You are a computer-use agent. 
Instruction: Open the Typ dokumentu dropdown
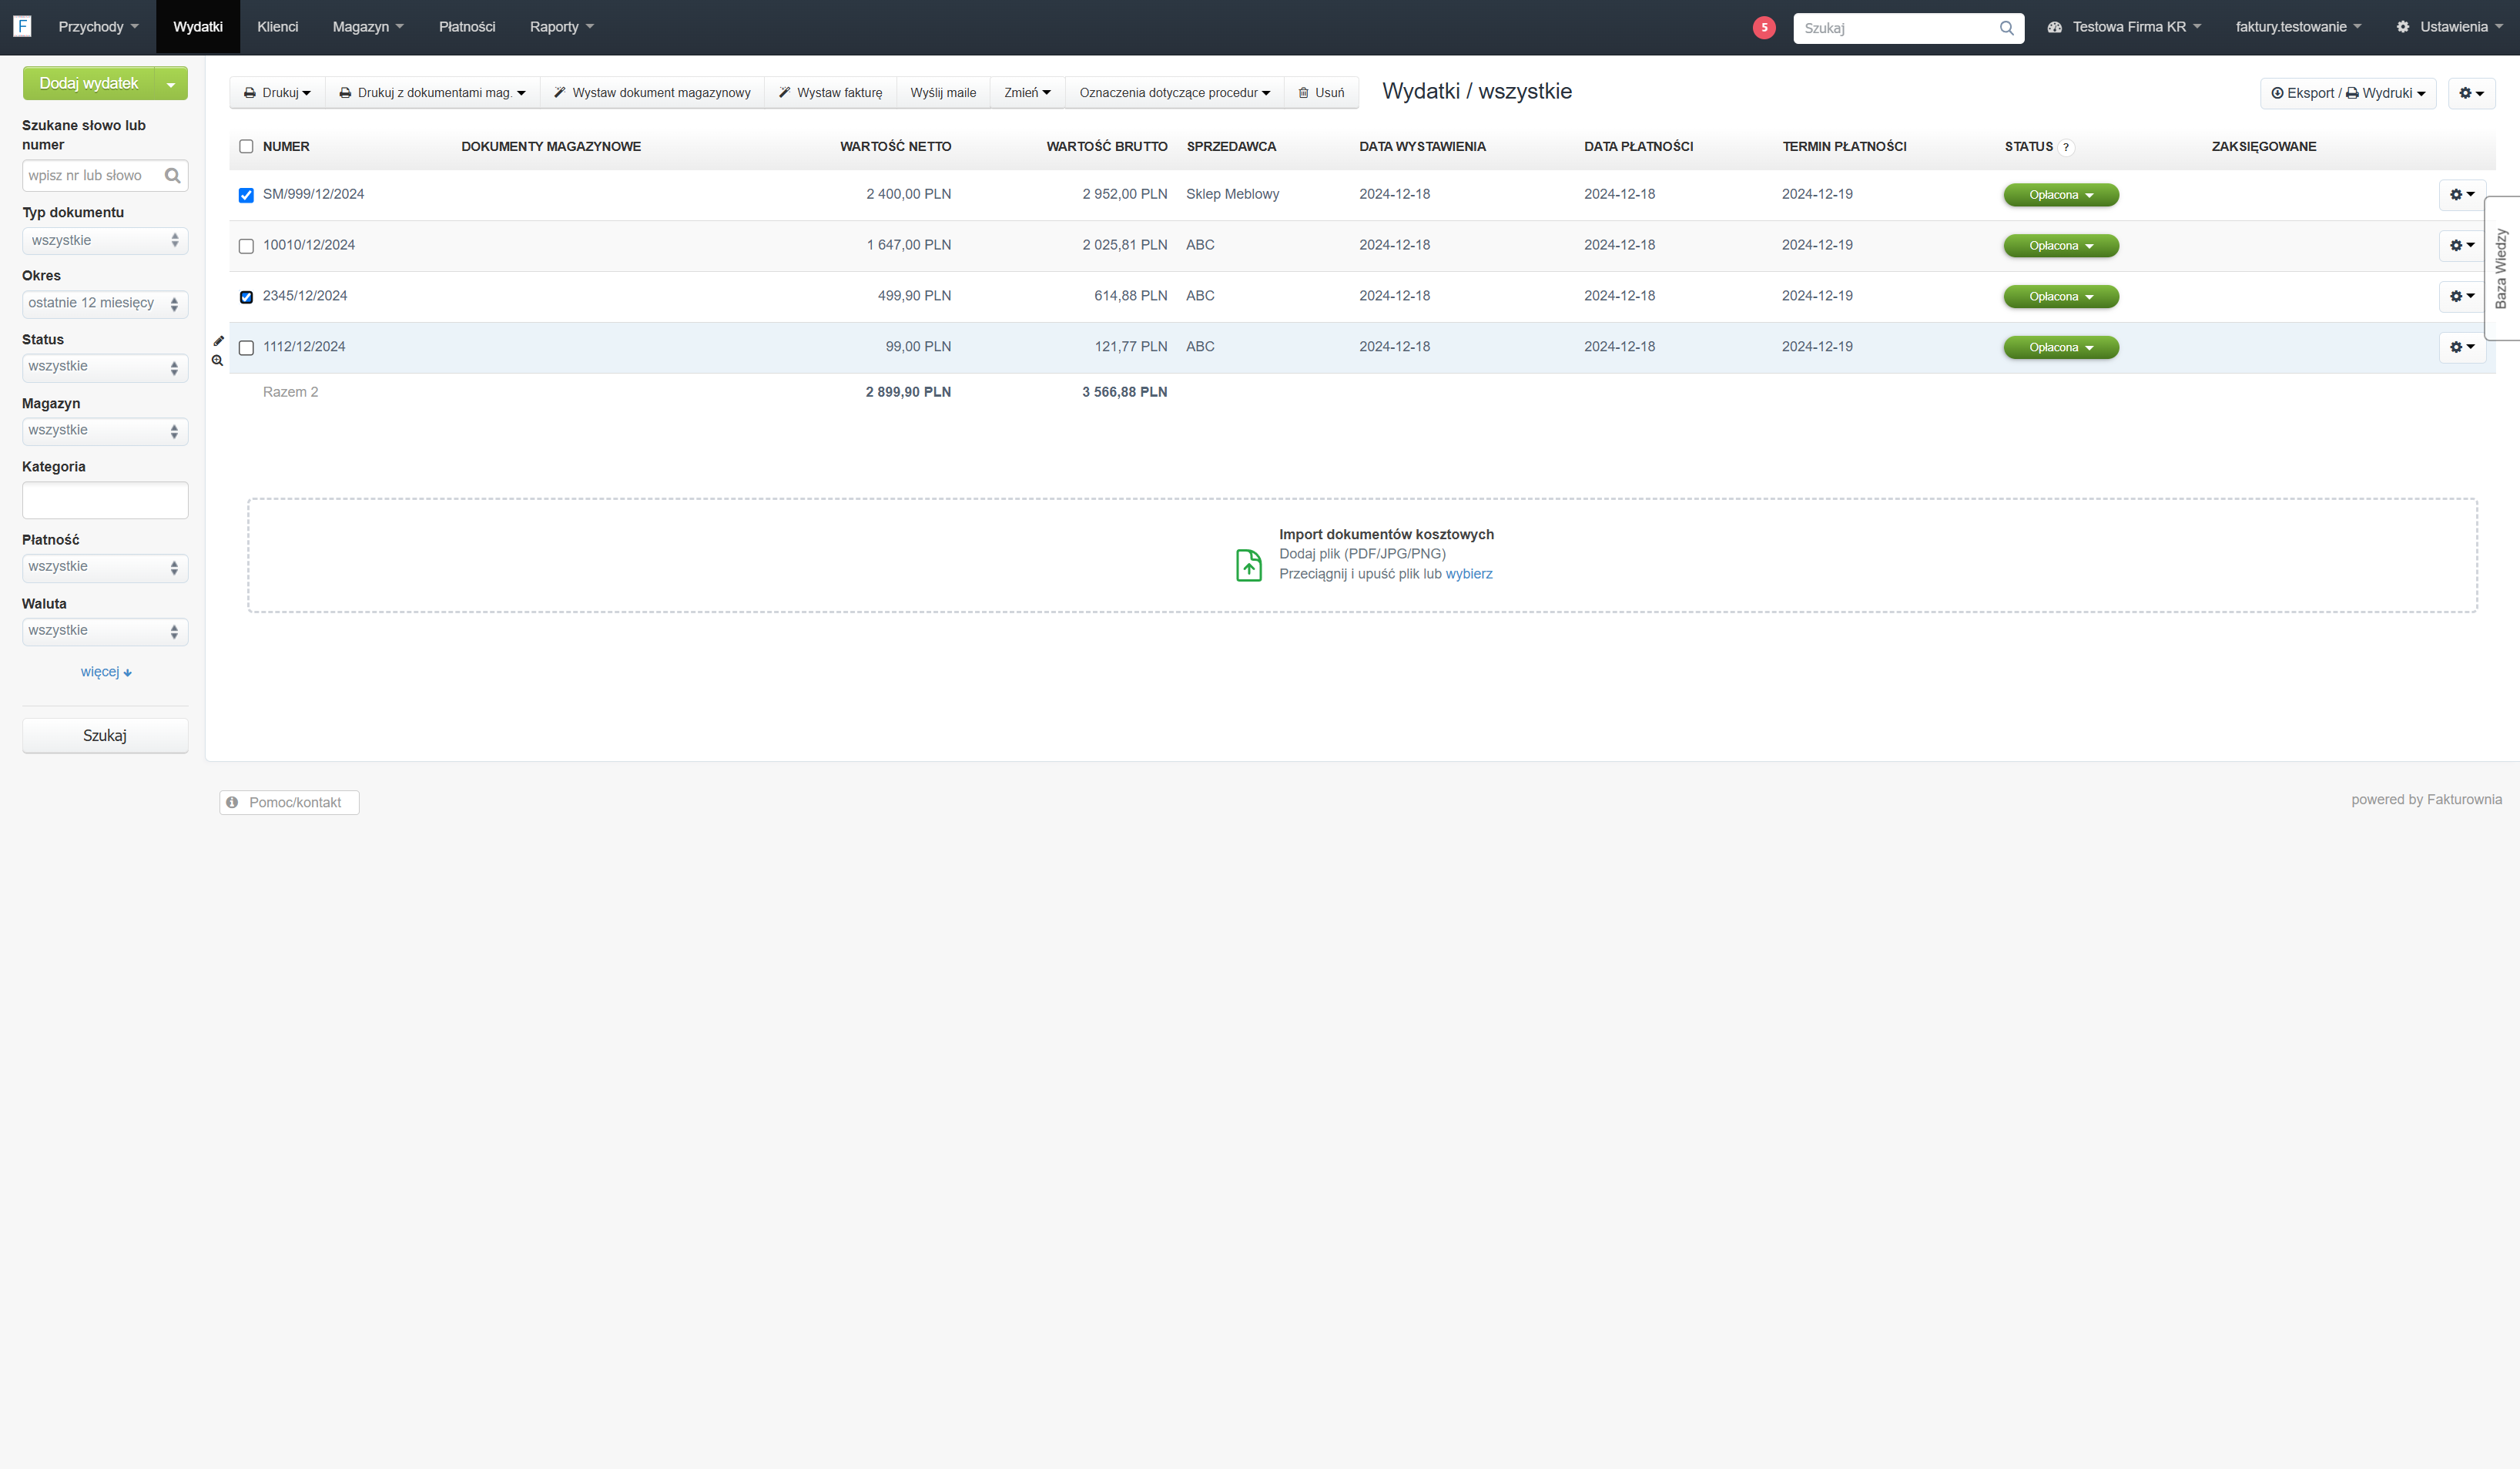tap(105, 241)
